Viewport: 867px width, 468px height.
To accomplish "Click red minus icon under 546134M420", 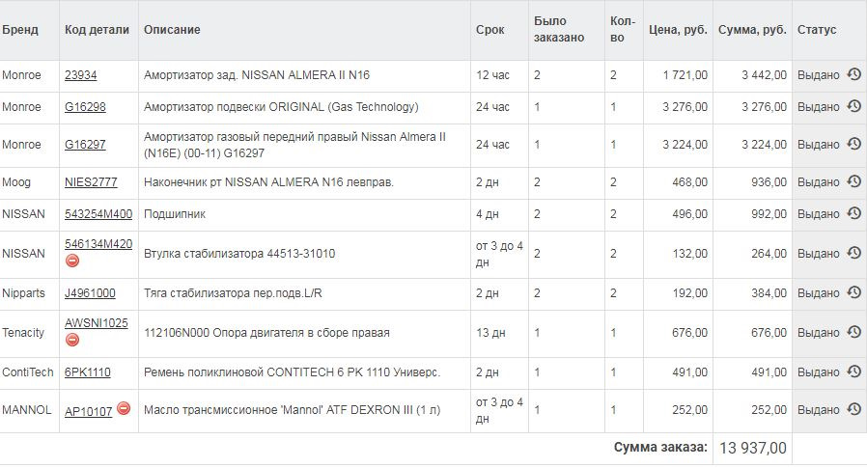I will click(x=71, y=261).
